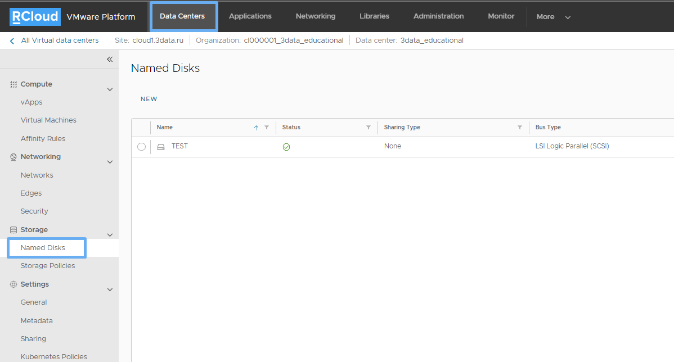
Task: Open the Administration tab
Action: (438, 16)
